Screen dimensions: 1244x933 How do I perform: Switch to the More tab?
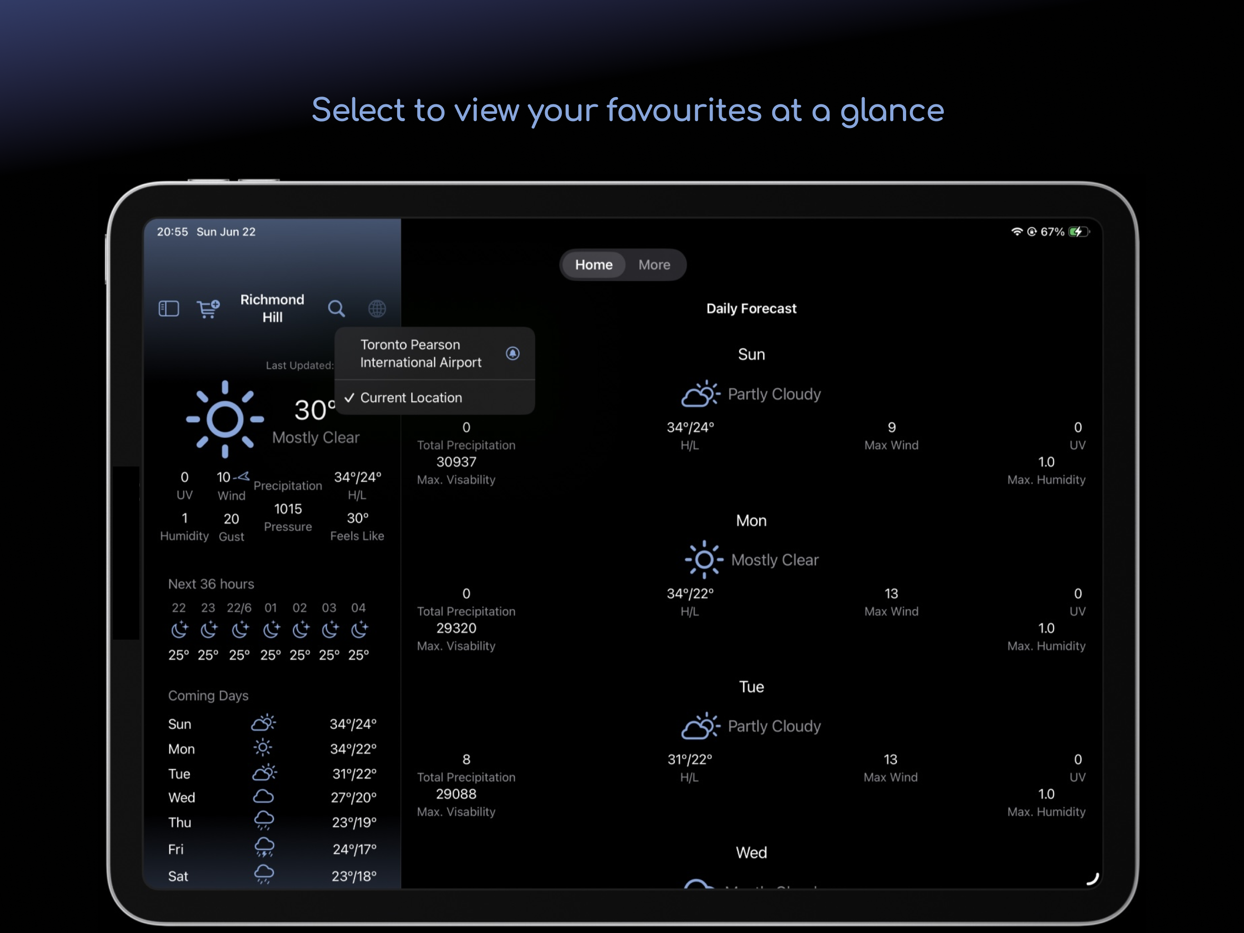pyautogui.click(x=654, y=265)
